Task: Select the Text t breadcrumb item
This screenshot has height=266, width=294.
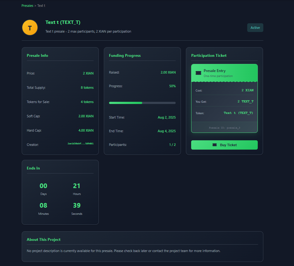Action: click(x=41, y=5)
